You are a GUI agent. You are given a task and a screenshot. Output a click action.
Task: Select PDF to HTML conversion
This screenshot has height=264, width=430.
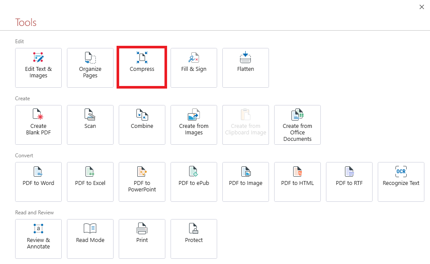click(x=297, y=182)
